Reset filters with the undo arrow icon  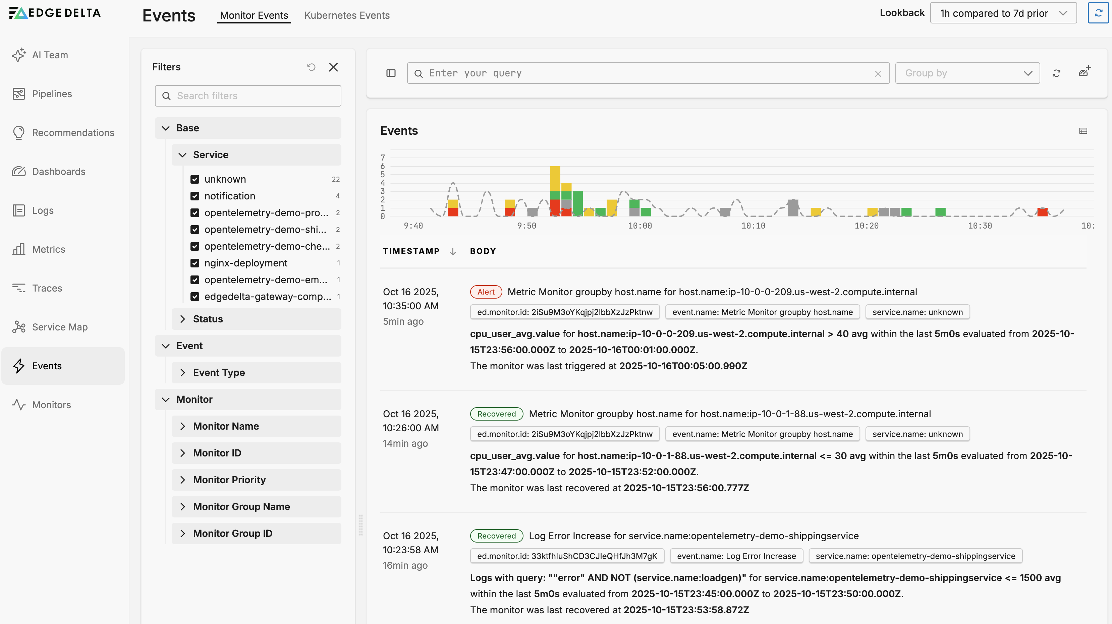coord(311,67)
